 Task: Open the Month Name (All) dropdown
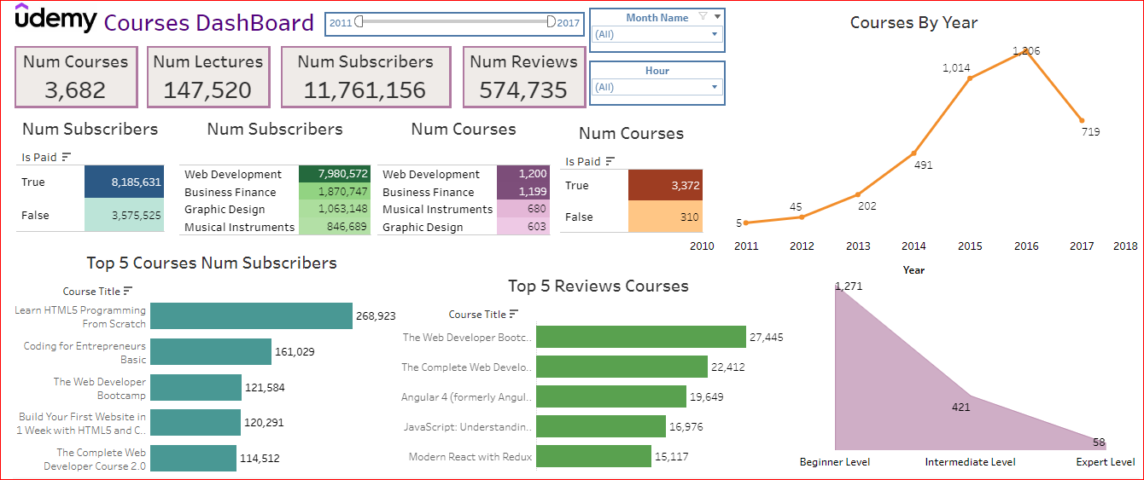tap(656, 35)
